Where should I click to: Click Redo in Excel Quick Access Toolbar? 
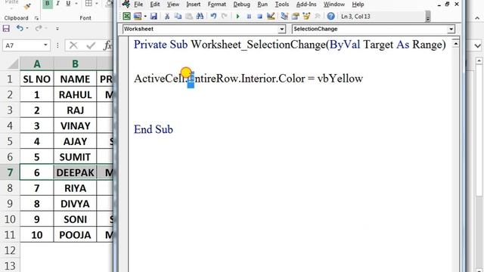(39, 29)
